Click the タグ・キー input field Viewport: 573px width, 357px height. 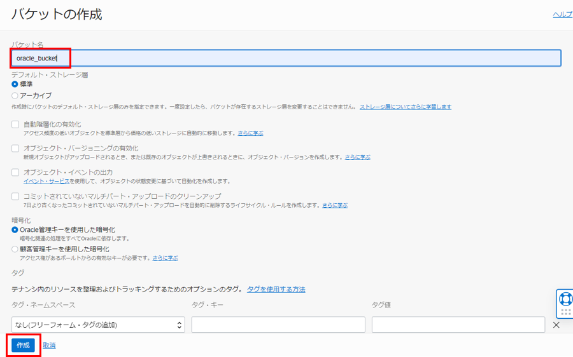[278, 325]
